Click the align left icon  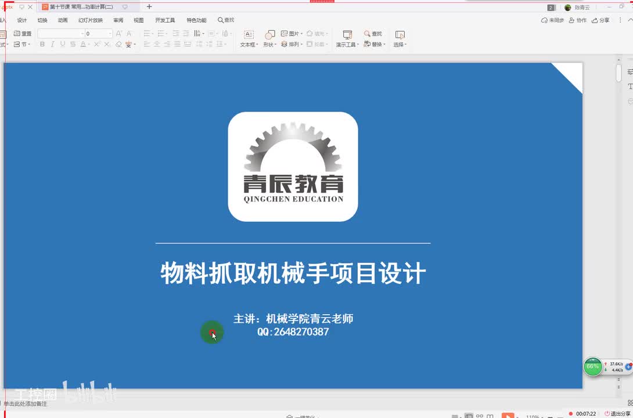[147, 44]
